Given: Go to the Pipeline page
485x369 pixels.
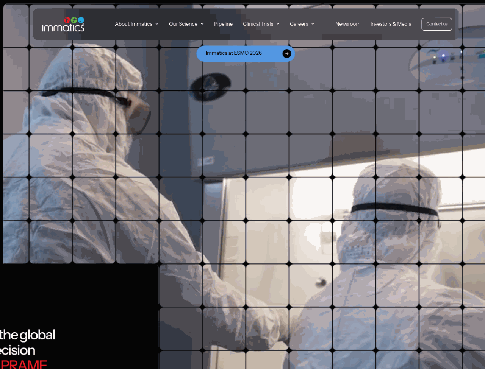Looking at the screenshot, I should [x=223, y=24].
